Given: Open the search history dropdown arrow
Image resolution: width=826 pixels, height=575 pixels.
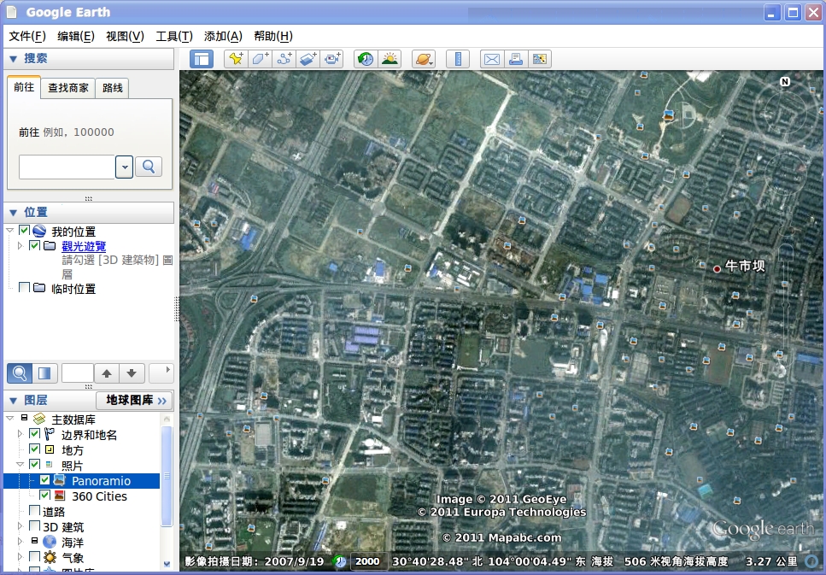Looking at the screenshot, I should point(125,167).
